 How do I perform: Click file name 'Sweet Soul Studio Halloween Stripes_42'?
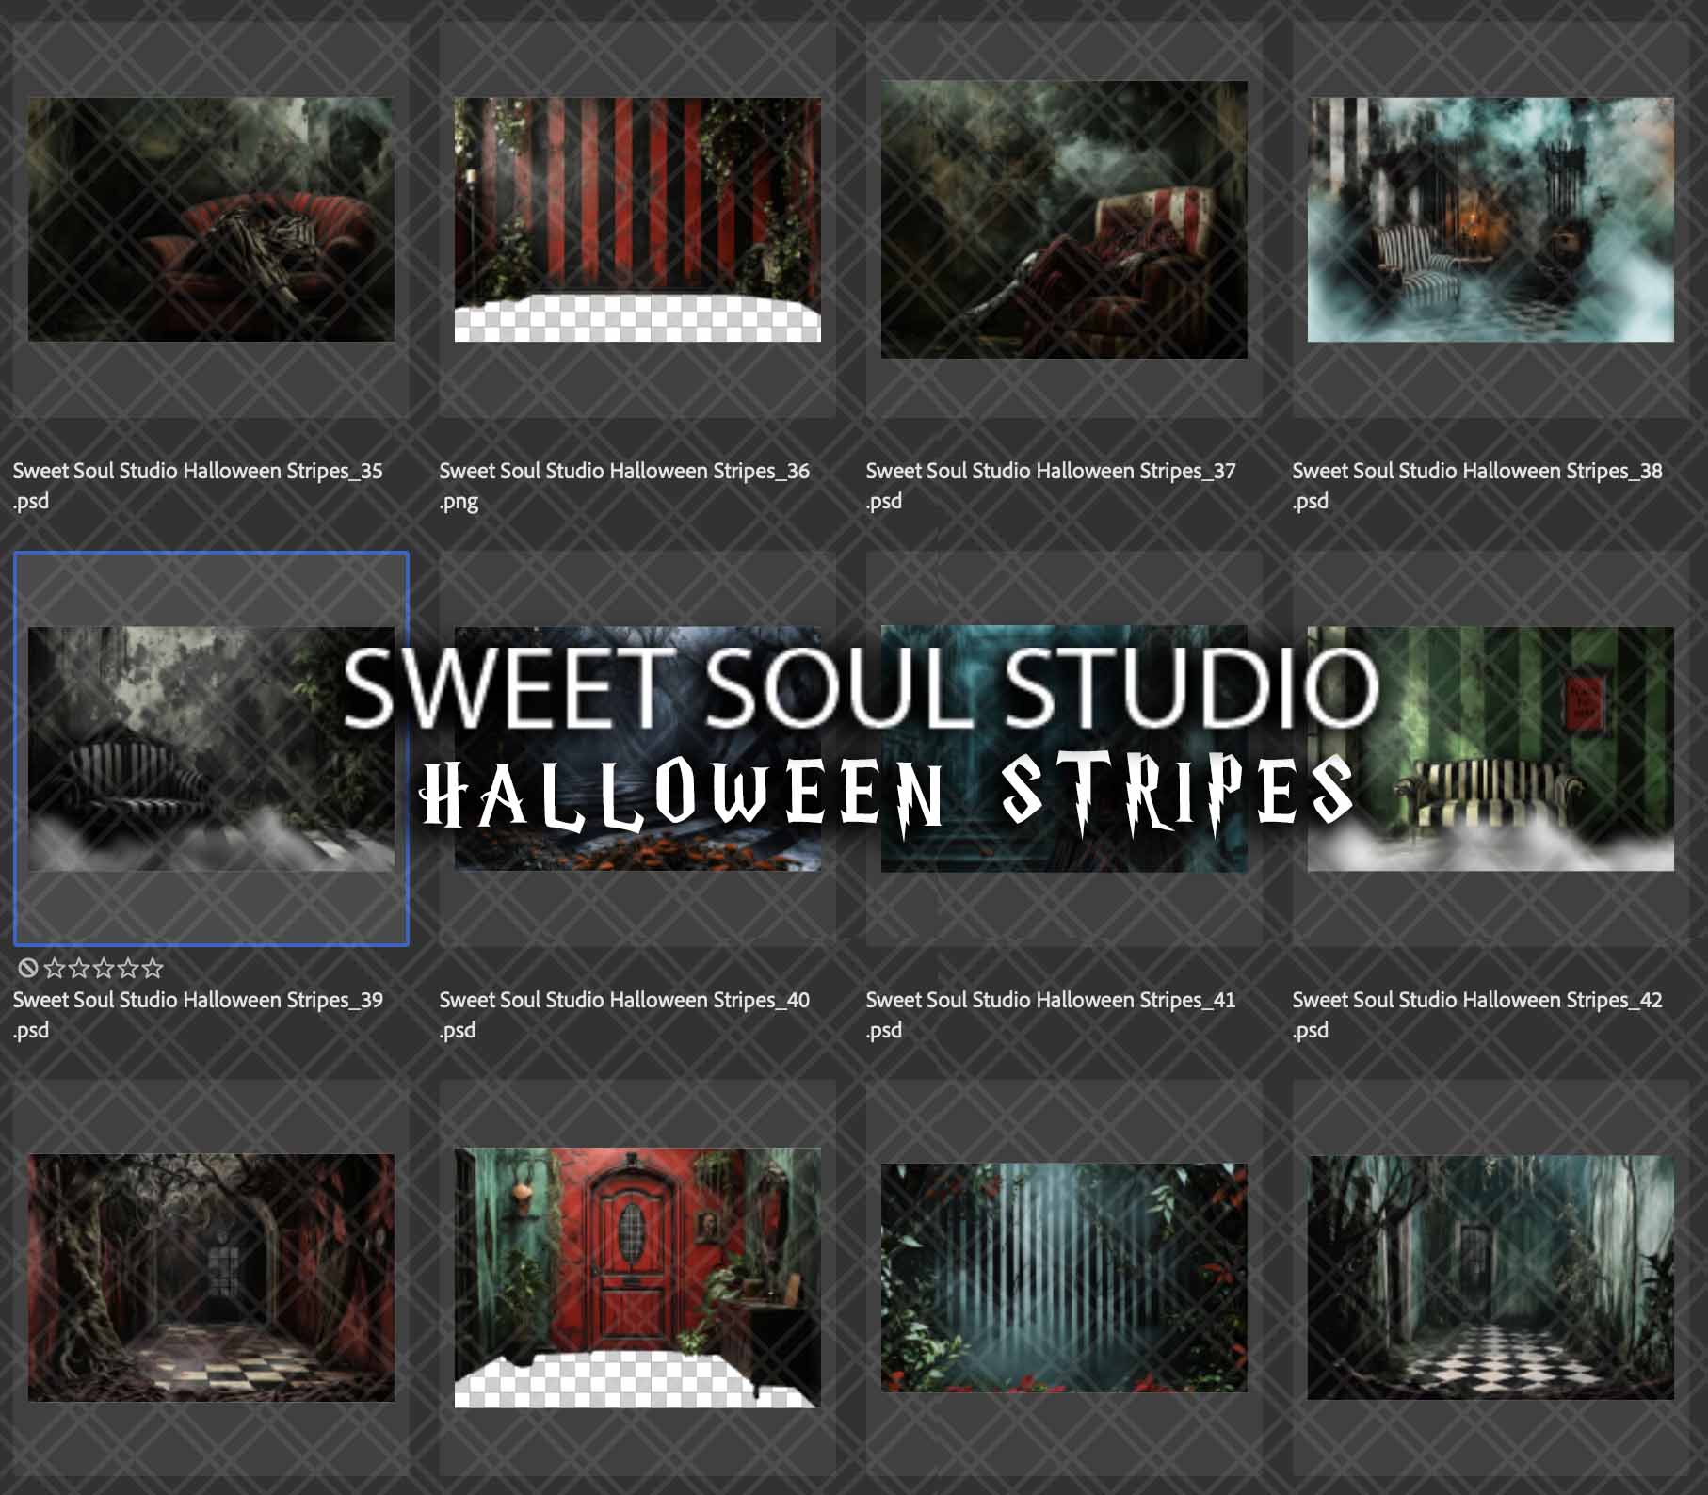click(x=1477, y=1000)
